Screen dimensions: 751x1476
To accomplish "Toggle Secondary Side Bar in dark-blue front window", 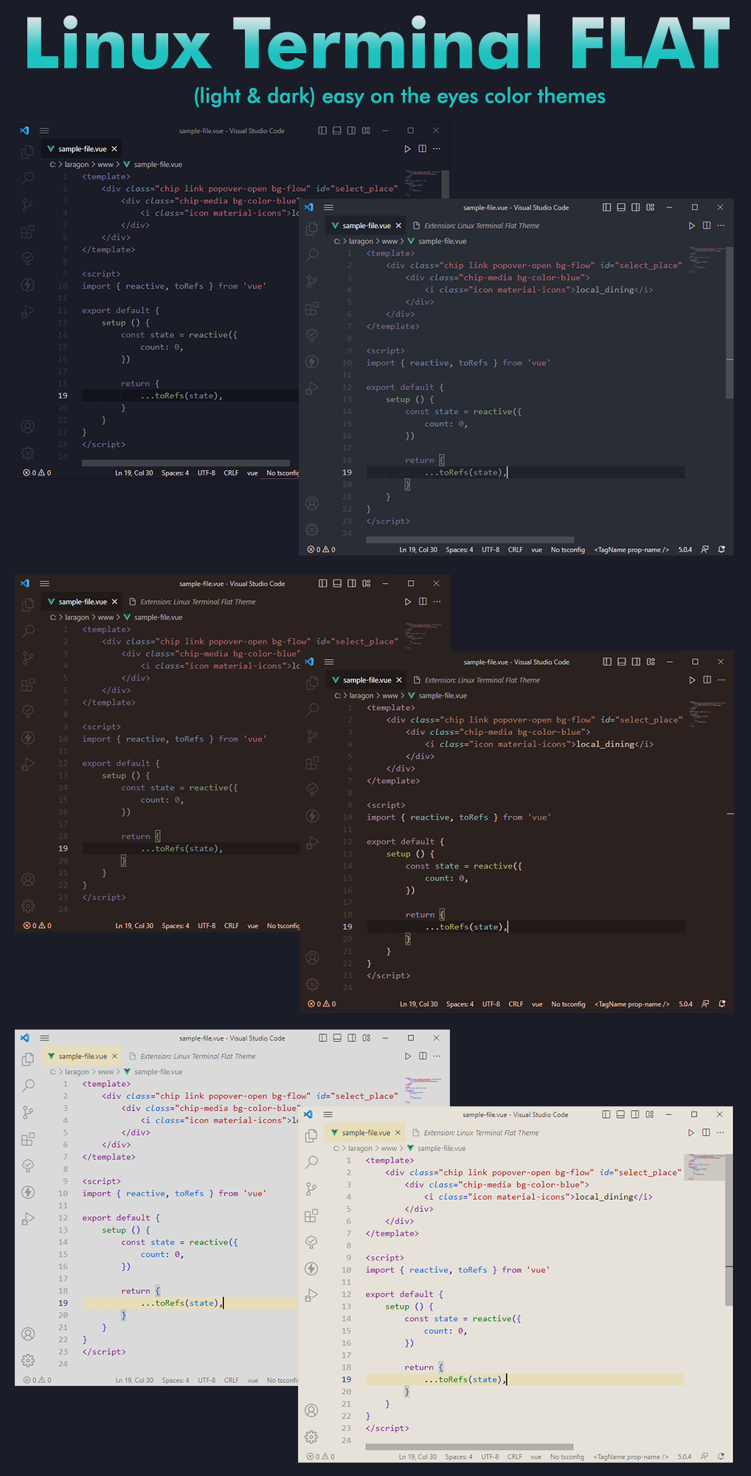I will click(x=636, y=207).
